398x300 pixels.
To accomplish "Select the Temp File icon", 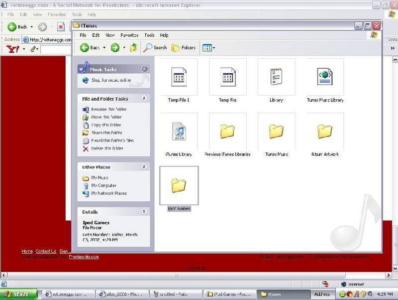I will [228, 77].
